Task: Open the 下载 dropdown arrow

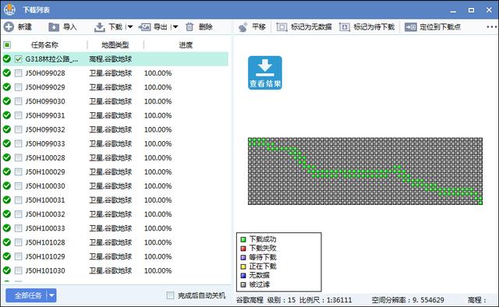Action: point(130,27)
